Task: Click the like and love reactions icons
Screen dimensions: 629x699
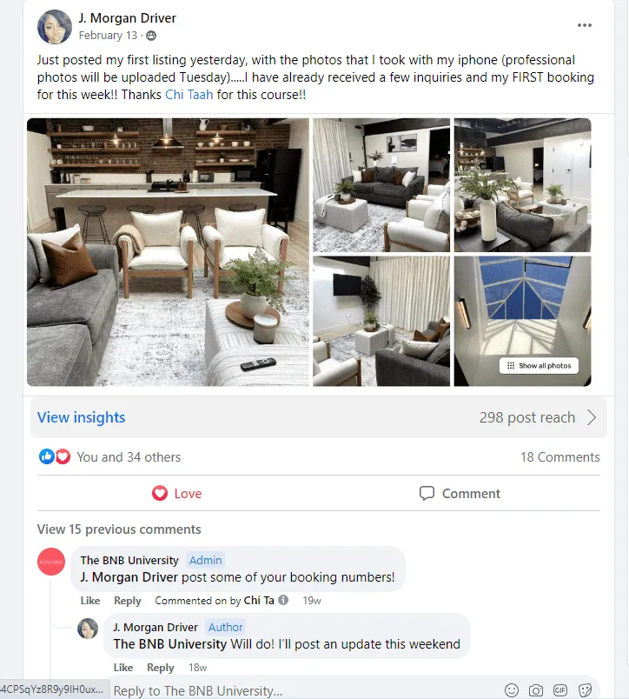Action: click(x=55, y=456)
